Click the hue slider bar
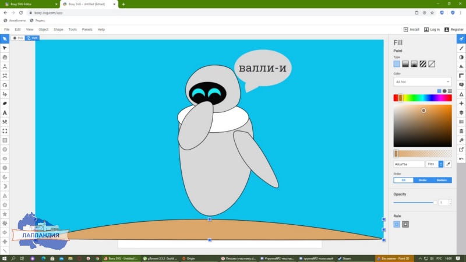The height and width of the screenshot is (262, 466). [x=422, y=98]
